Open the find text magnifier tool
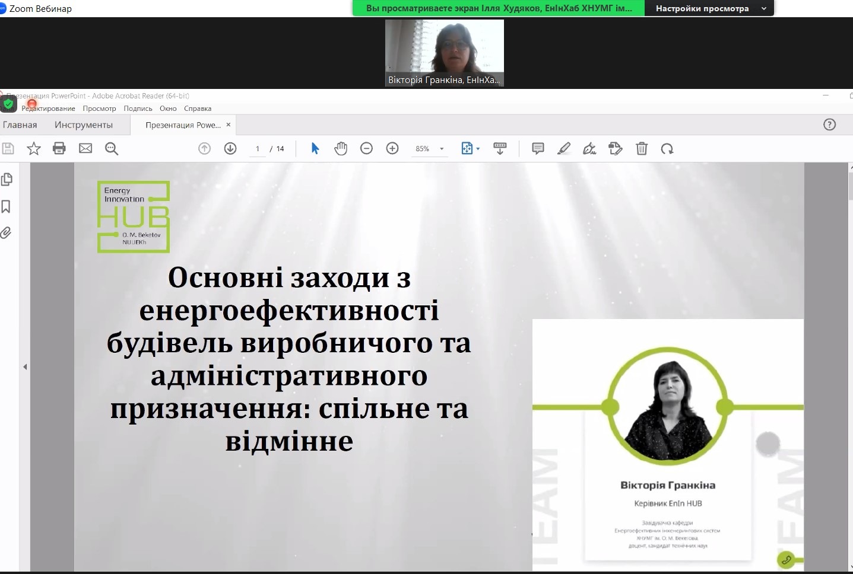The width and height of the screenshot is (853, 574). (112, 148)
